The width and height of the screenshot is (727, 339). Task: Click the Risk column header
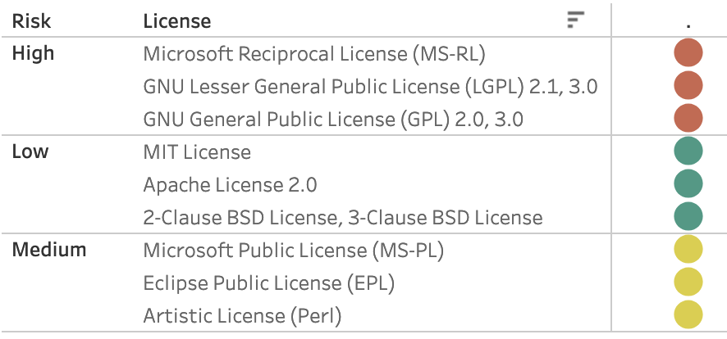point(31,20)
